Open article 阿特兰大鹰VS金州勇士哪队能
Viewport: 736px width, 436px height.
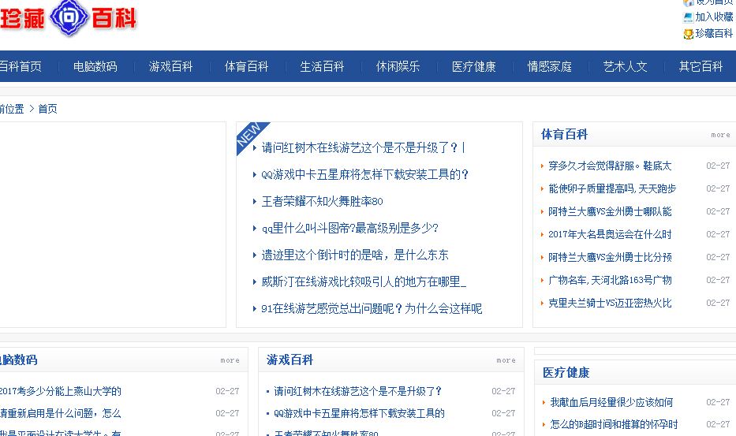610,211
